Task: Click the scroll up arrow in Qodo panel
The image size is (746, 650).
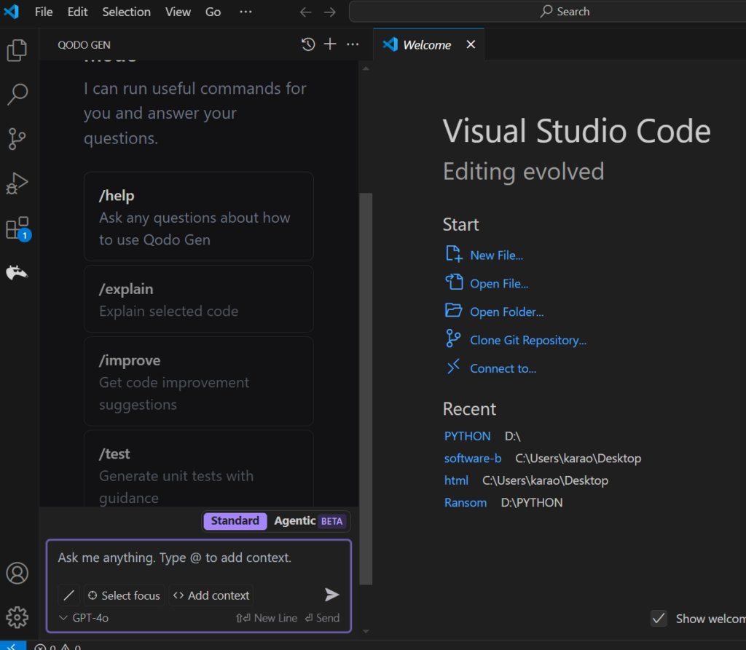Action: pyautogui.click(x=366, y=69)
